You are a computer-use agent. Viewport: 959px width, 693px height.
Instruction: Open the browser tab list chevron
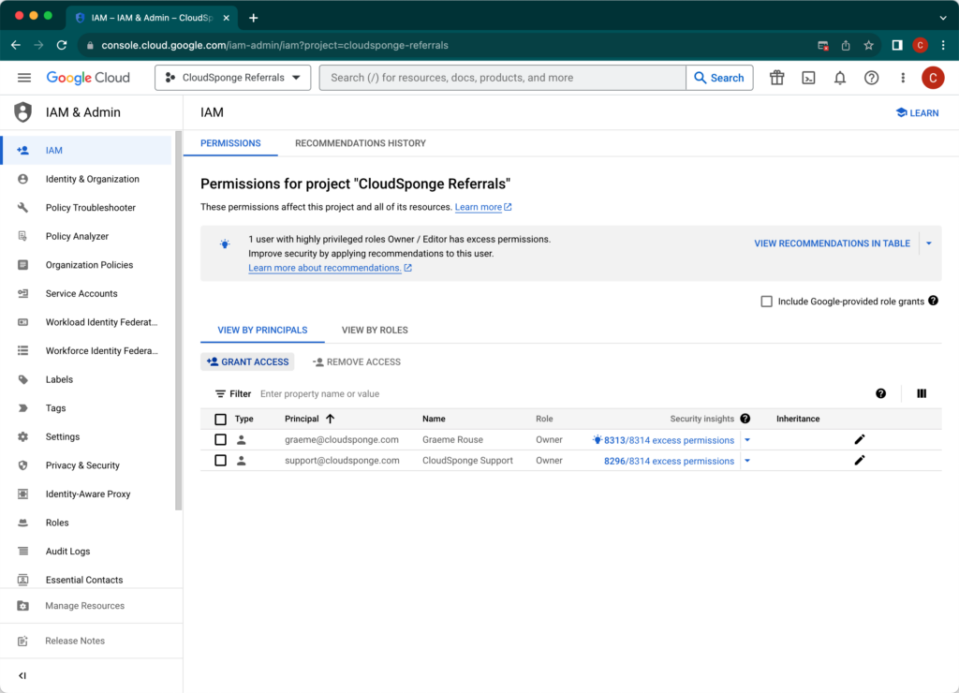click(942, 18)
